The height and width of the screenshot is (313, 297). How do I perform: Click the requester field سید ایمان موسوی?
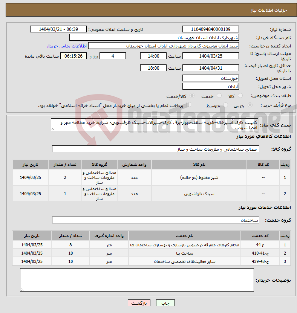163,46
